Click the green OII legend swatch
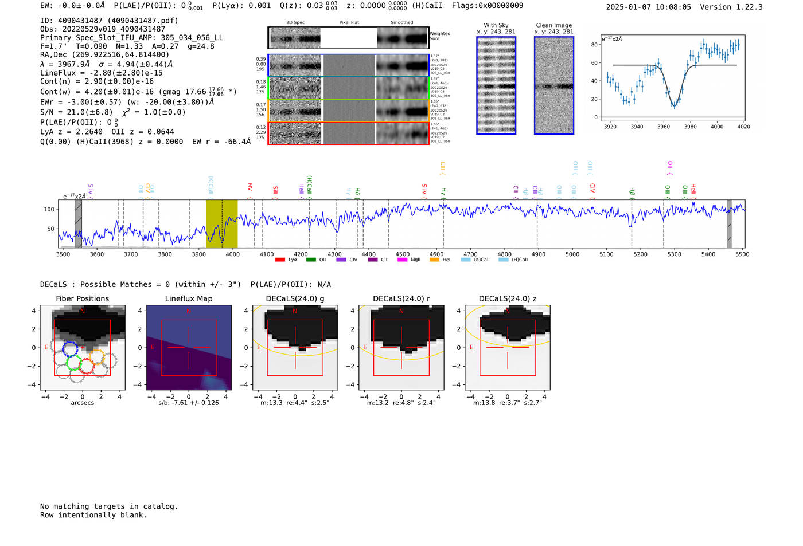Screen dimensions: 803x546 pyautogui.click(x=311, y=260)
